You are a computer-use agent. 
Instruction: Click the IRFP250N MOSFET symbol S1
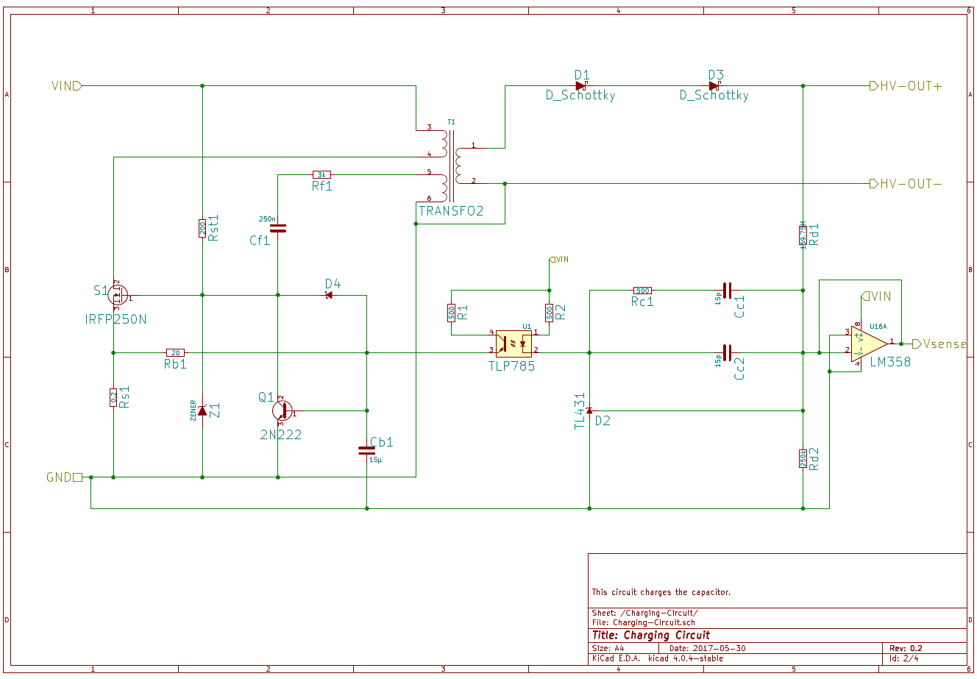click(118, 295)
